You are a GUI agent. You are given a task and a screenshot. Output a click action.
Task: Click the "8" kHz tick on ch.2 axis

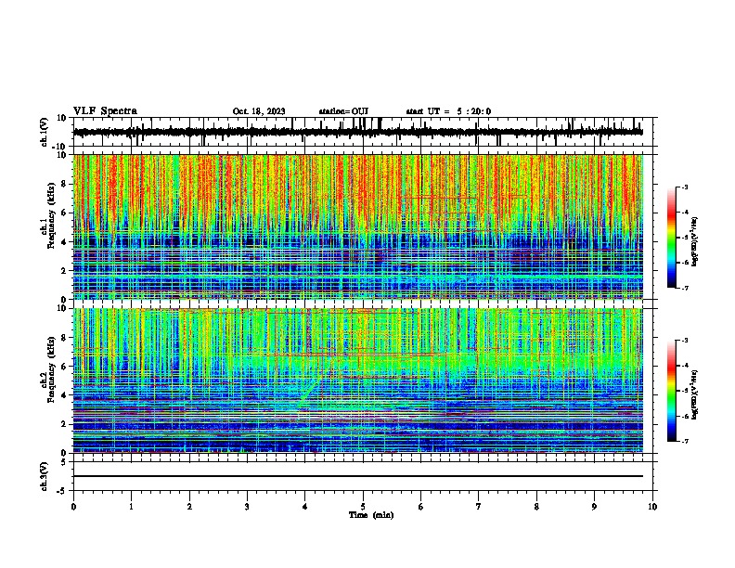pos(64,338)
